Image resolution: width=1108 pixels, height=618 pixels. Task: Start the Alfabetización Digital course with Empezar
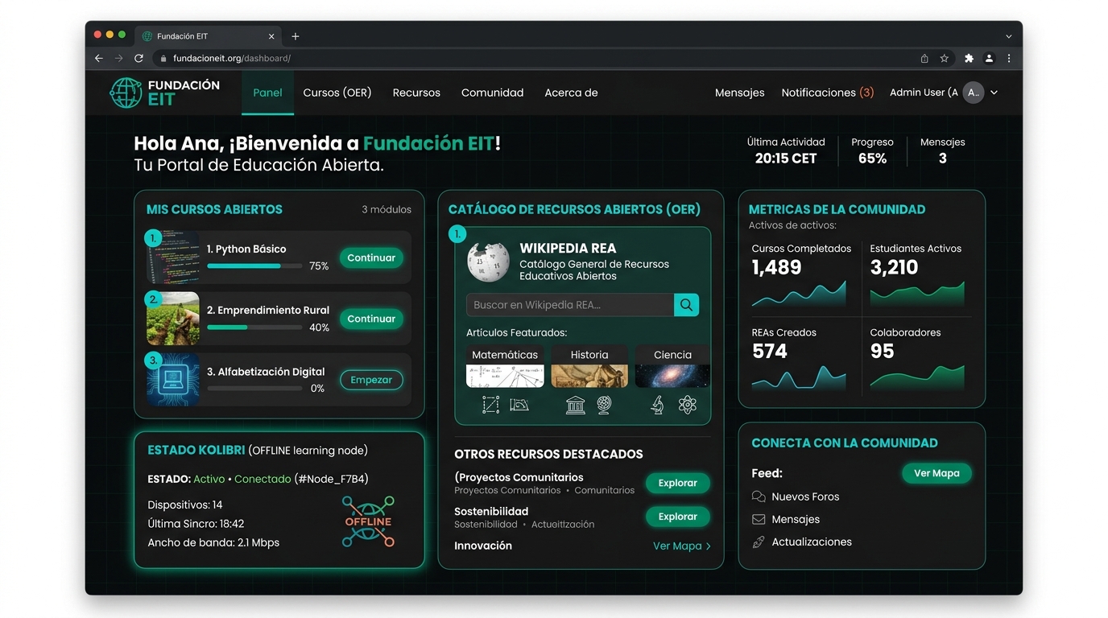click(371, 380)
